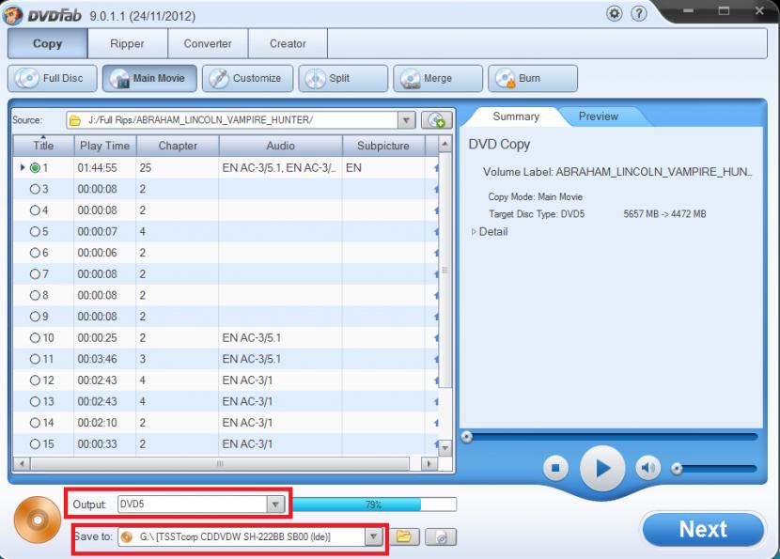Click the add source disc icon

point(433,121)
